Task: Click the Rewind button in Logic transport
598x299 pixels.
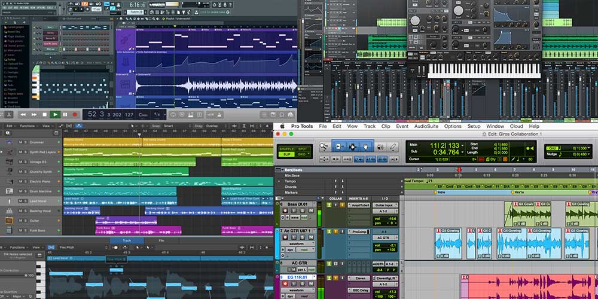Action: click(23, 114)
